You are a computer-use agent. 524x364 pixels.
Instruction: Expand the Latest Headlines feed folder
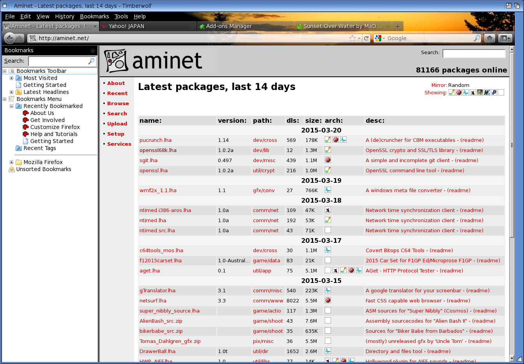[11, 92]
